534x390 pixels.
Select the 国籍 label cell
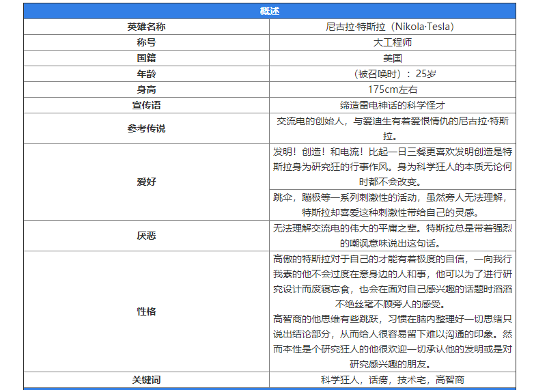[x=146, y=58]
